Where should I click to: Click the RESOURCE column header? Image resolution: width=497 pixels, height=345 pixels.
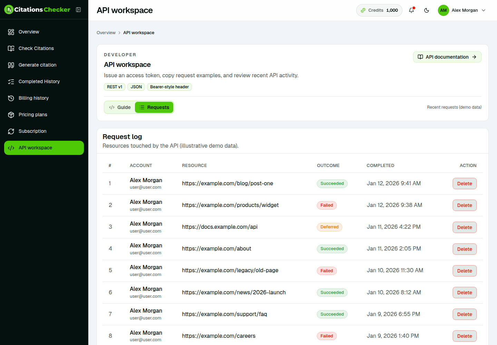(194, 166)
